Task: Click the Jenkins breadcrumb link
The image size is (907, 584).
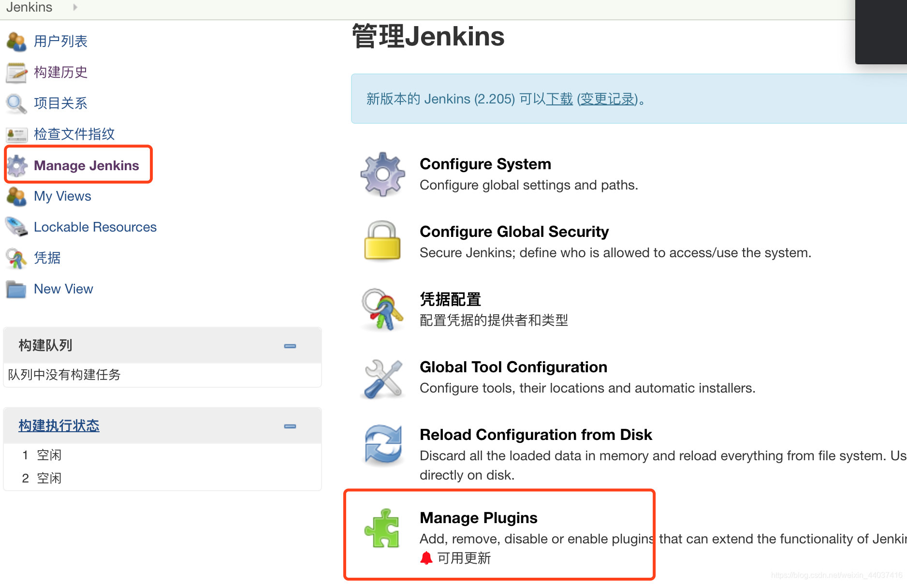Action: click(29, 7)
